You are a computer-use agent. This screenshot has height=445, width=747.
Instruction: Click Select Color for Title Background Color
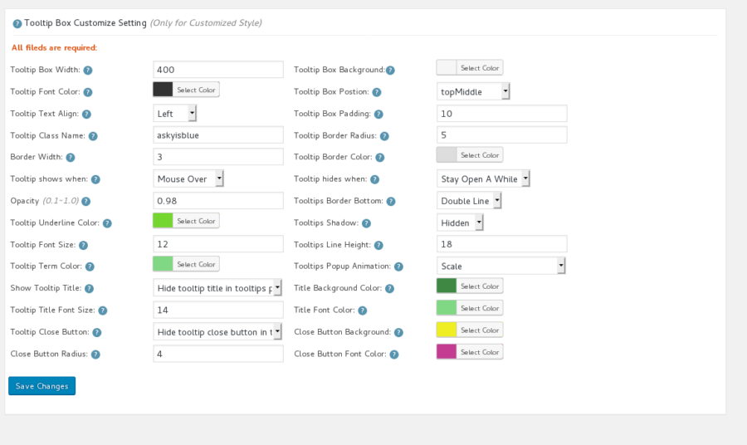(x=479, y=286)
